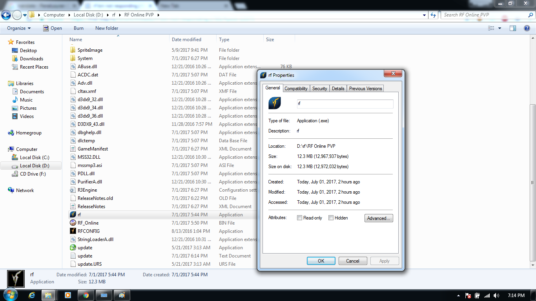Enable the Read-only attribute checkbox
Screen dimensions: 536x301
click(300, 218)
